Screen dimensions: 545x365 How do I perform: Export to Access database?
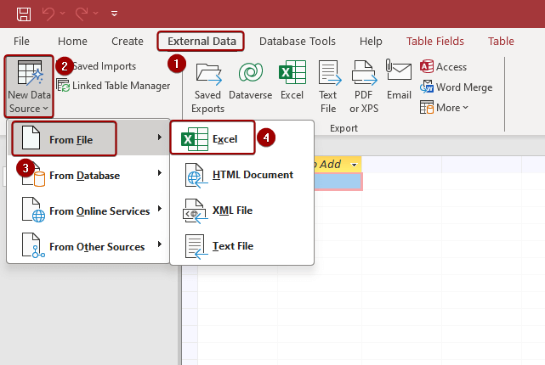tap(443, 66)
